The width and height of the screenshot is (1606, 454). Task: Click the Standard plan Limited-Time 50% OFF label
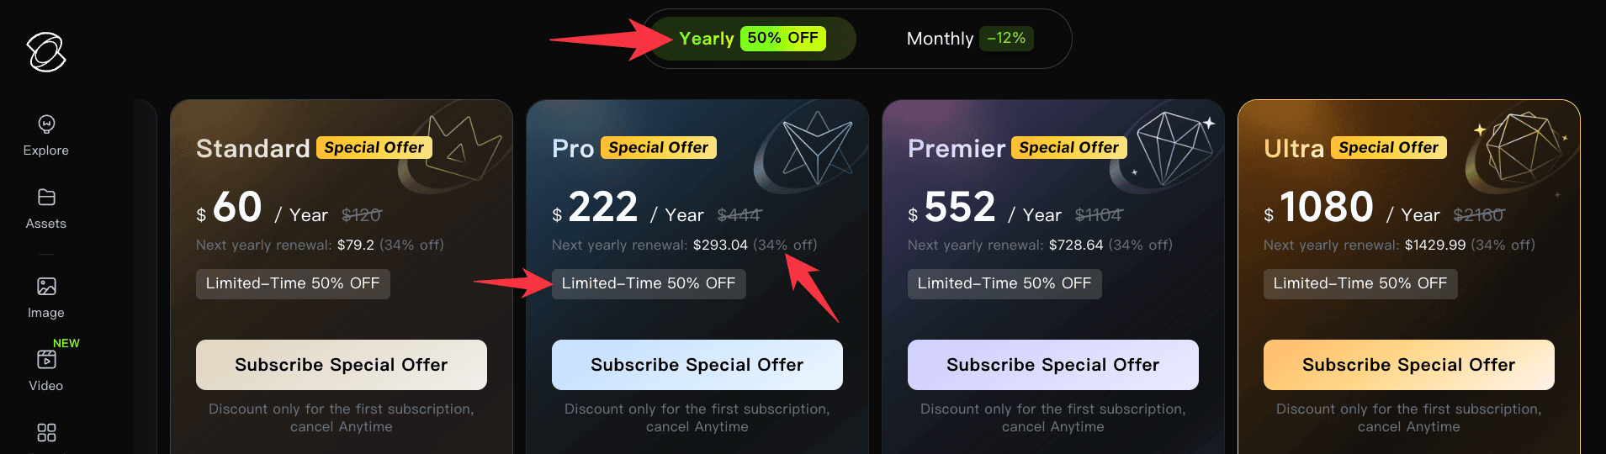(x=293, y=284)
